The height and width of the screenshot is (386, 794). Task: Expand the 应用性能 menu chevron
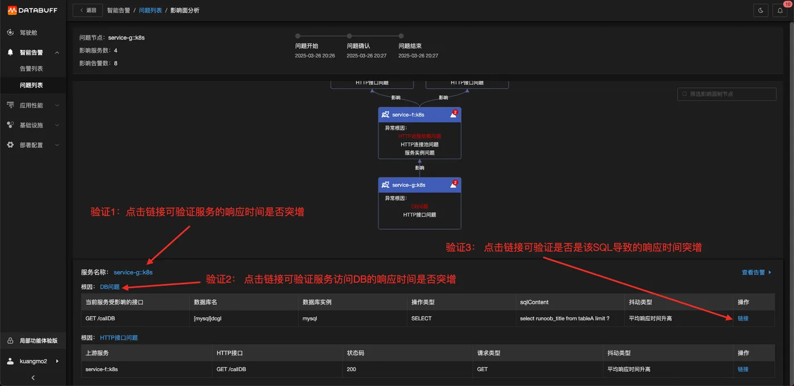(x=57, y=105)
